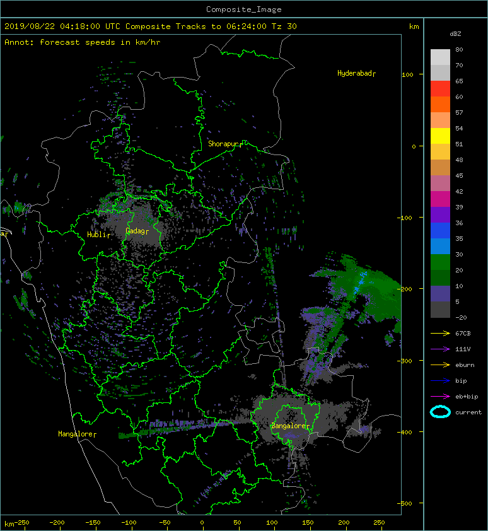Image resolution: width=488 pixels, height=531 pixels.
Task: Click the dBZ legend heading
Action: 455,34
